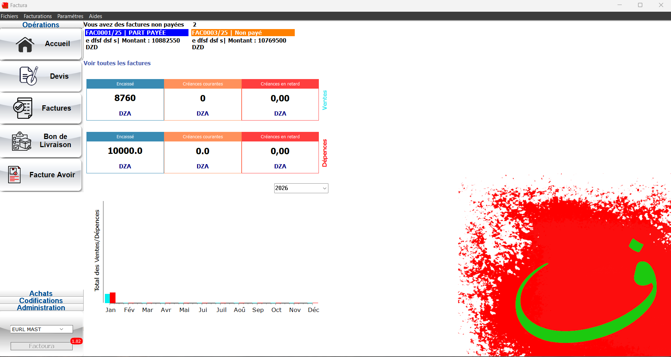Screen dimensions: 671x357
Task: Open the Facturations menu
Action: (x=38, y=16)
